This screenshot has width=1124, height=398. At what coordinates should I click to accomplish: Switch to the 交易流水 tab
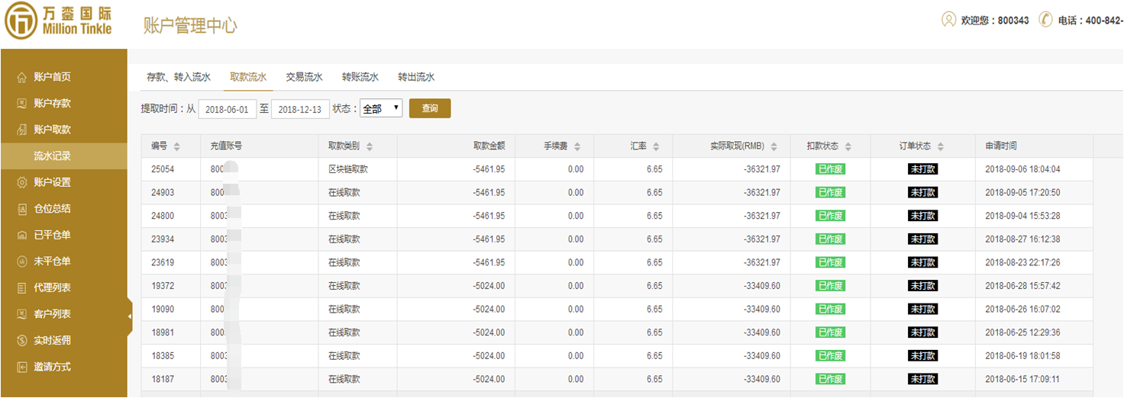pos(304,77)
